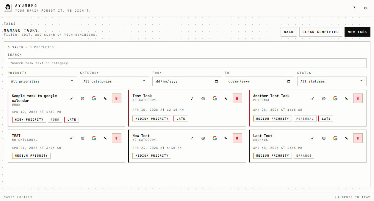Delete "Sample task to google calendar" via trash icon
The height and width of the screenshot is (201, 374).
[x=116, y=98]
